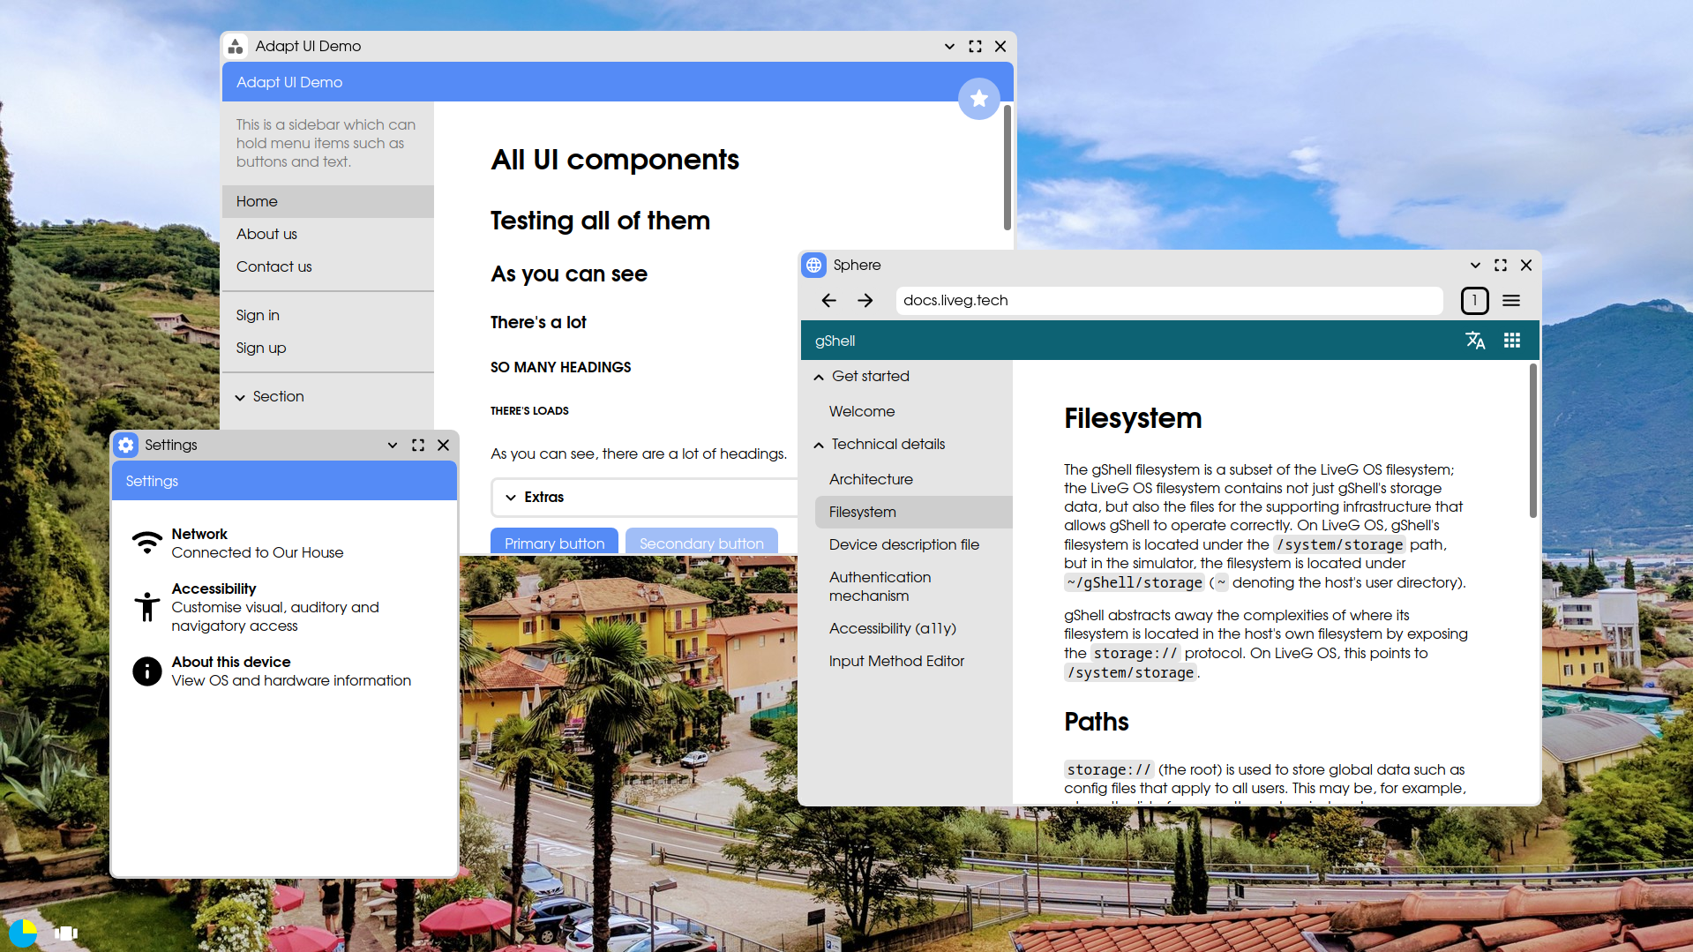Open the Sphere hamburger menu

pyautogui.click(x=1511, y=301)
